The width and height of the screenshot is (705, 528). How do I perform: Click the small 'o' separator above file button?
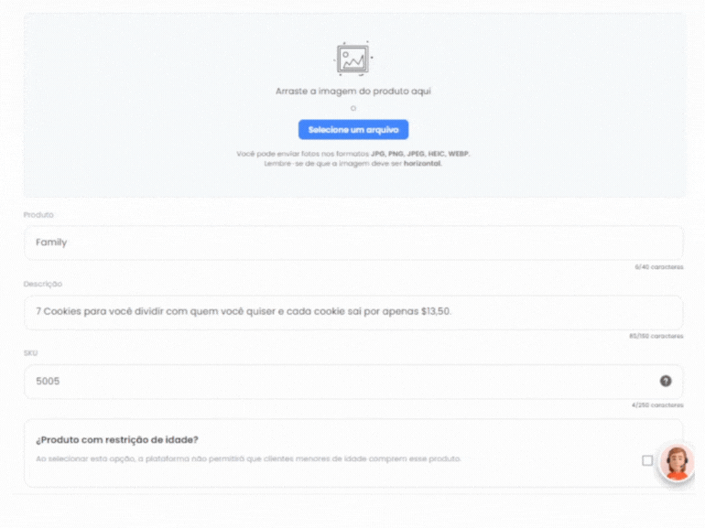(353, 108)
